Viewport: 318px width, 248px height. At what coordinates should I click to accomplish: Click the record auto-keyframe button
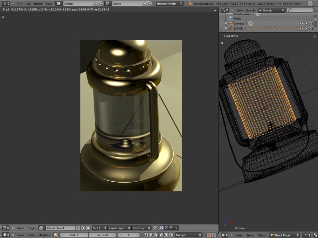209,235
